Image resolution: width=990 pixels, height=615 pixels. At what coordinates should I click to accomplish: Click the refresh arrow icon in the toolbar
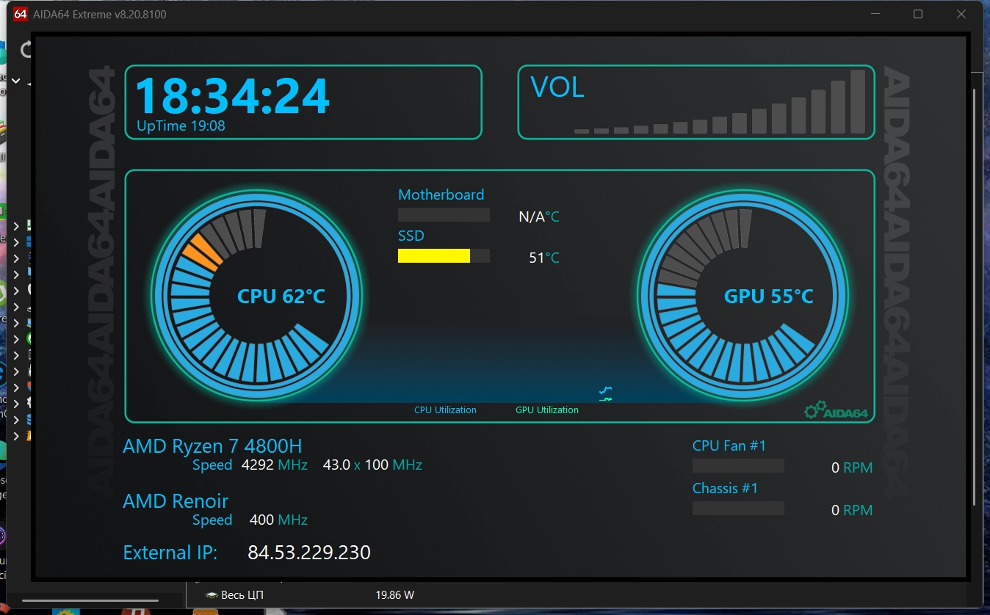point(26,49)
